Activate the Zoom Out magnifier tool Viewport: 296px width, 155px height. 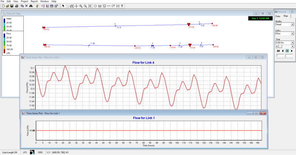[x=85, y=6]
